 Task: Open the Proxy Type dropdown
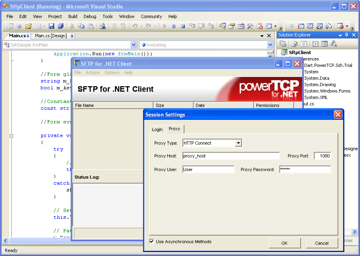click(x=238, y=143)
